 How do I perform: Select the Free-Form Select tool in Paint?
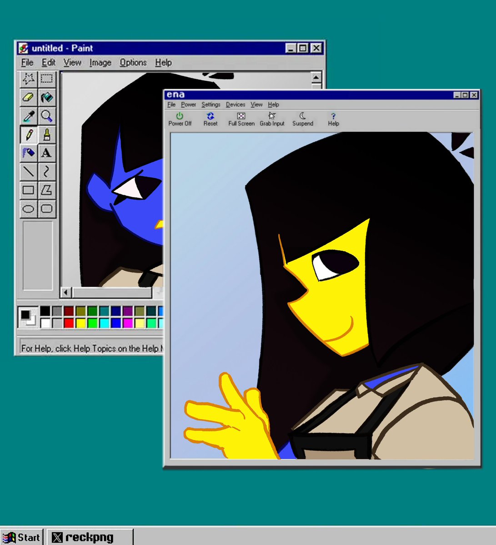point(29,79)
